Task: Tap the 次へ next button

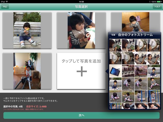Action: (81, 115)
